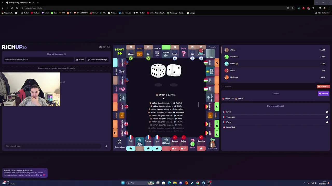Select player mami with the crown
The image size is (332, 186).
(275, 64)
